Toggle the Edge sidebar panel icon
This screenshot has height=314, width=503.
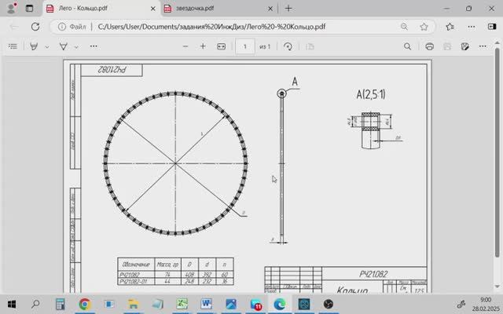[x=492, y=27]
